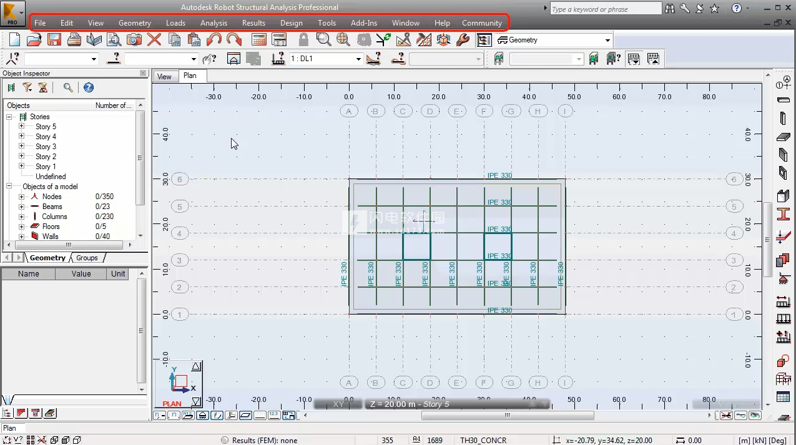Toggle the wireframe cube icon in status bar
The width and height of the screenshot is (796, 445).
55,440
